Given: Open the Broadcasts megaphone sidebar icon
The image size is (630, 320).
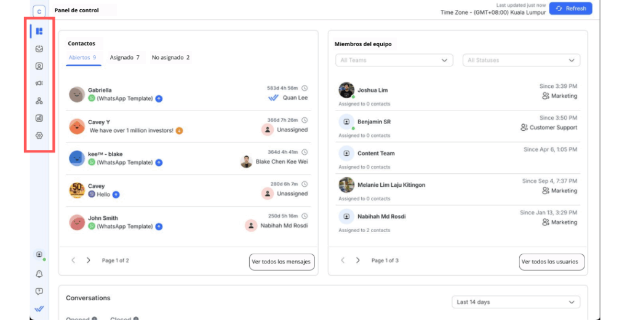Looking at the screenshot, I should 39,84.
